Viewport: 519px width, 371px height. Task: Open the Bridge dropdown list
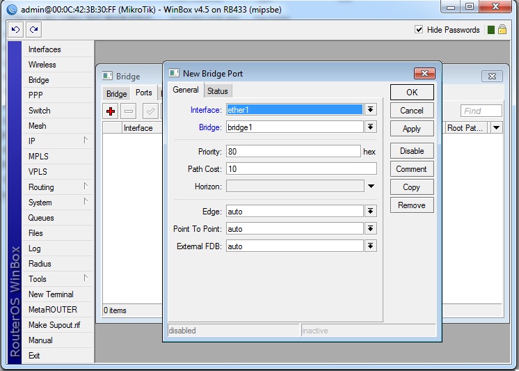tap(371, 127)
